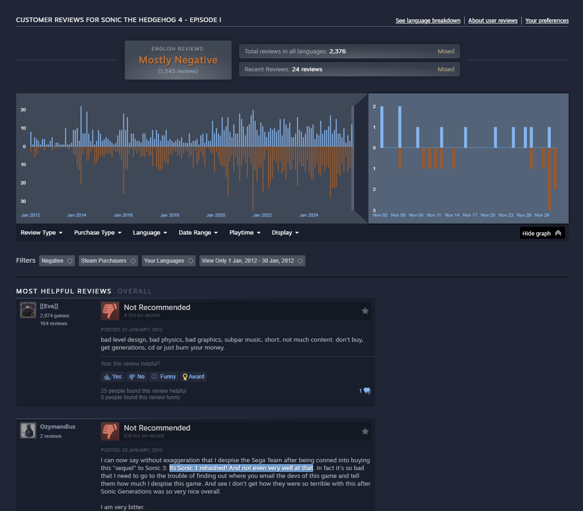Click Total reviews in all languages bar
The image size is (583, 511).
(x=350, y=52)
